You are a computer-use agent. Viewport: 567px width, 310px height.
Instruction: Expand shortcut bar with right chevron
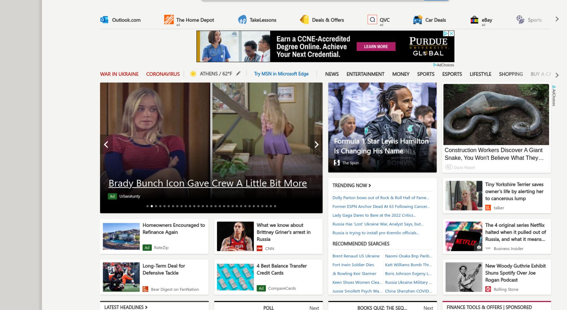click(x=557, y=19)
